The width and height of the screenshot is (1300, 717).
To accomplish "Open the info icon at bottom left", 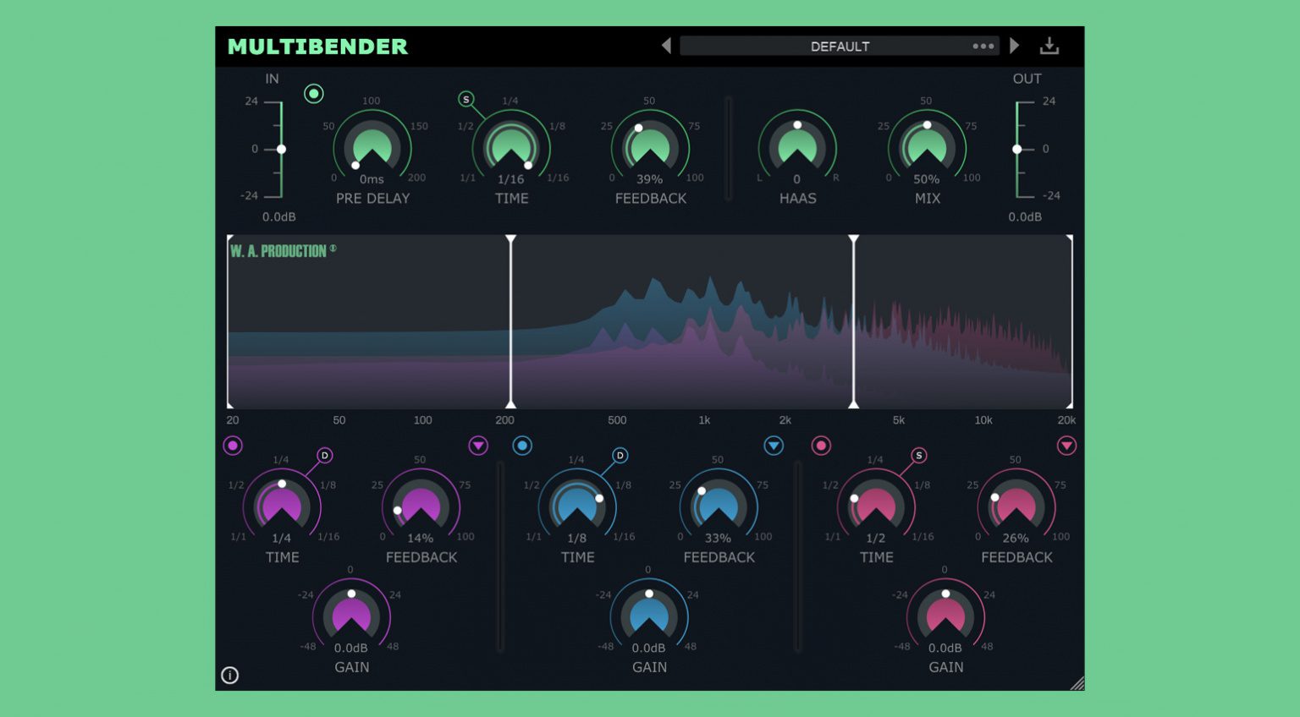I will pos(229,675).
